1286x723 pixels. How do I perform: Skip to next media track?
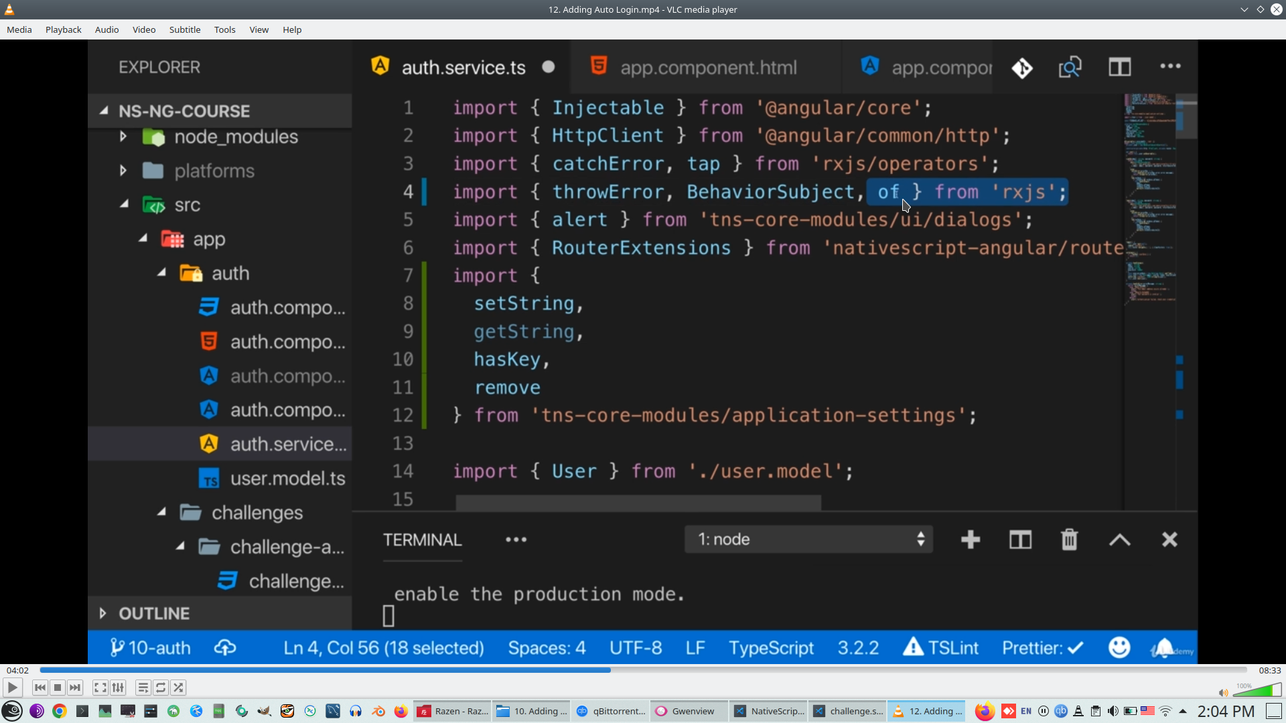click(x=75, y=688)
